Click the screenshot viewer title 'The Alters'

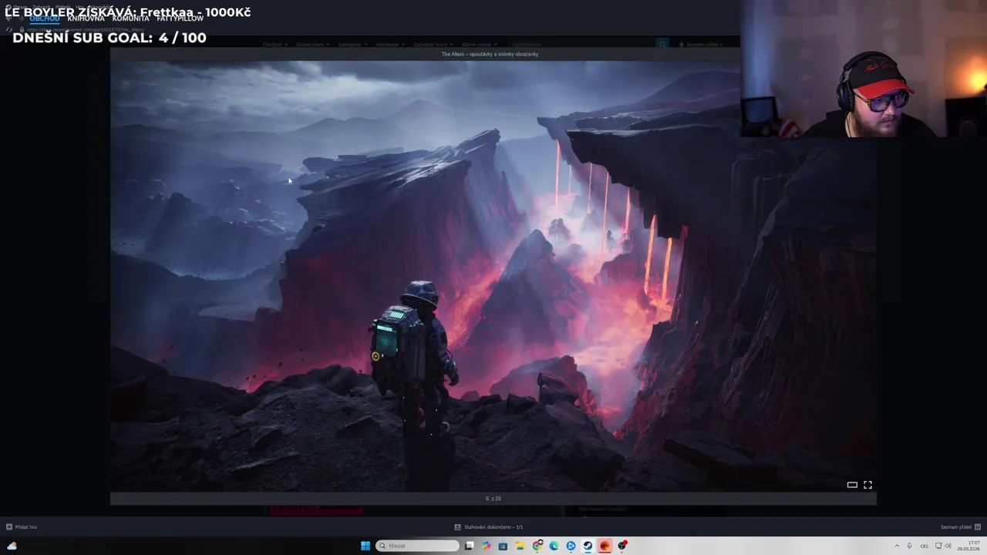490,54
